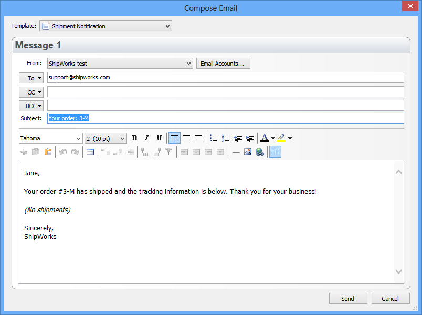Open Email Accounts settings
Screen dimensions: 422x315
click(x=223, y=64)
